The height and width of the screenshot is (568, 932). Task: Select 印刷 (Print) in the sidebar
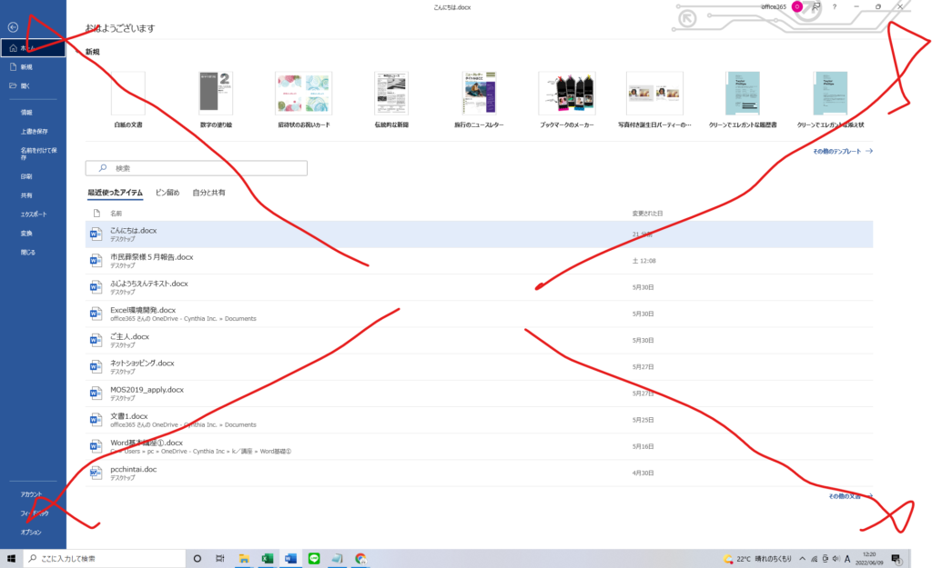coord(26,176)
